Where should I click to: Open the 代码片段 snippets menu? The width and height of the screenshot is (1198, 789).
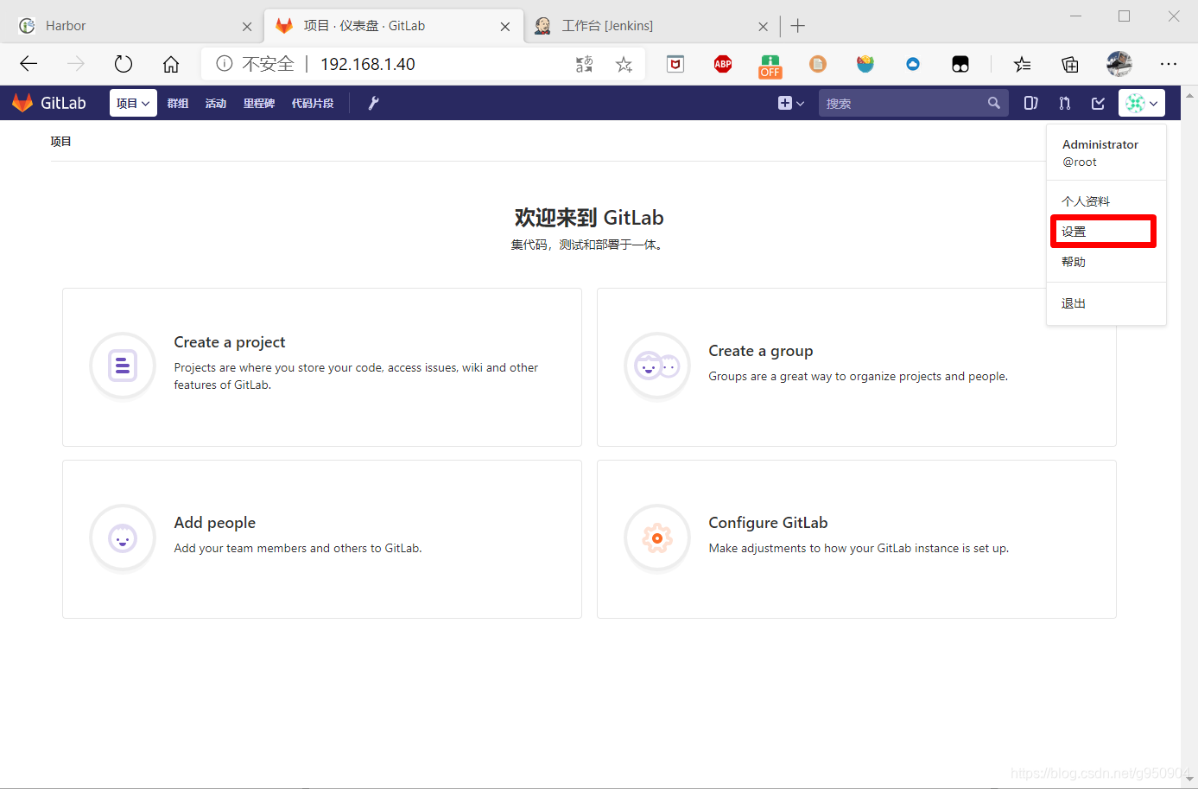(313, 103)
